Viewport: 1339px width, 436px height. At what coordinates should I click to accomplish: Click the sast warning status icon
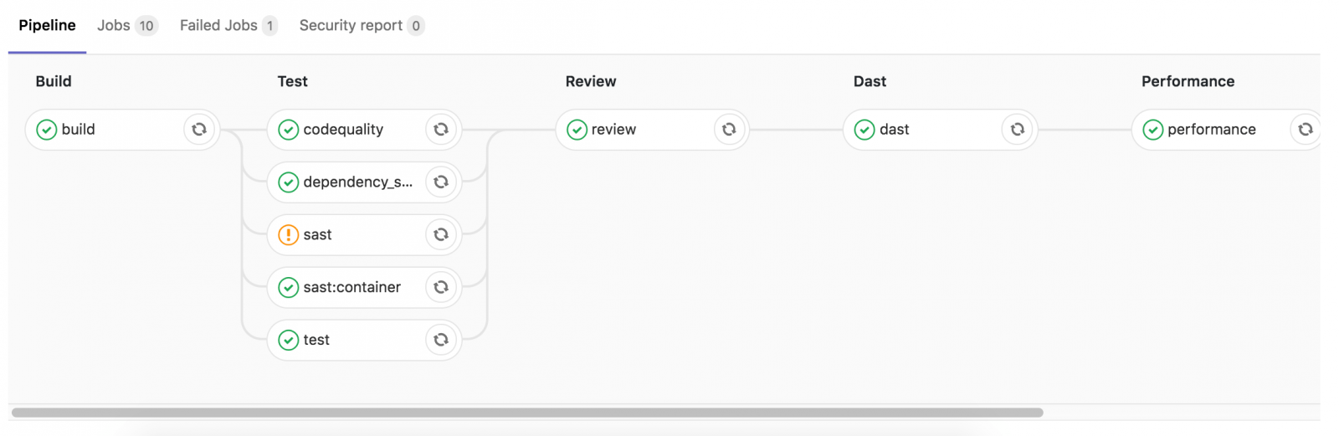tap(288, 235)
